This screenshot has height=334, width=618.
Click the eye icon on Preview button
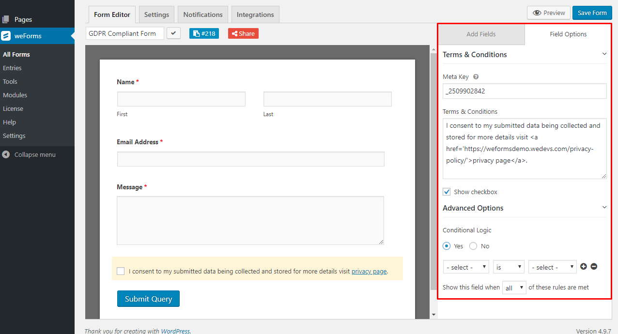[537, 13]
